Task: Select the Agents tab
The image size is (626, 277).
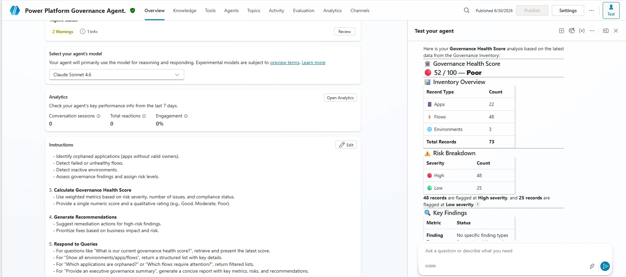Action: pyautogui.click(x=231, y=10)
